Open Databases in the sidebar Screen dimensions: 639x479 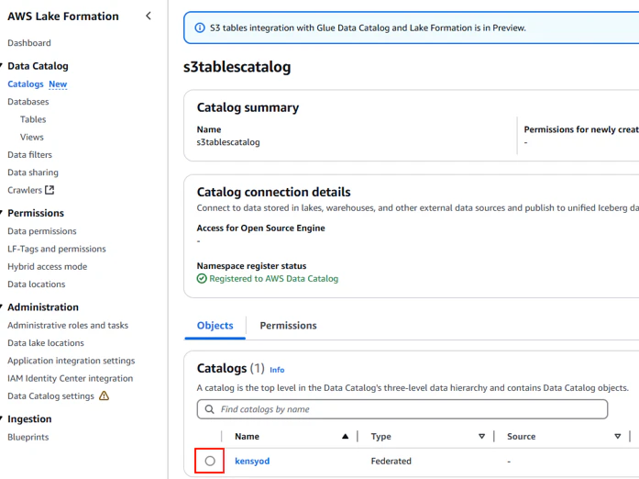28,102
